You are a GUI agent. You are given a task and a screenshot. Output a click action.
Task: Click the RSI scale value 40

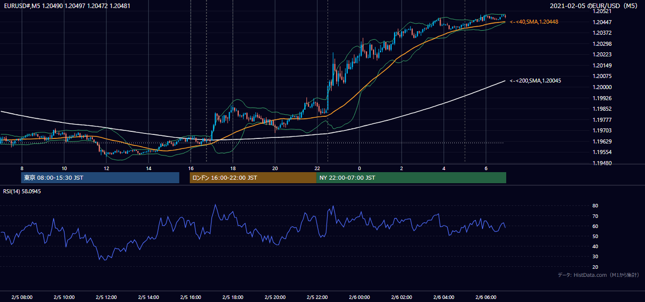click(595, 246)
